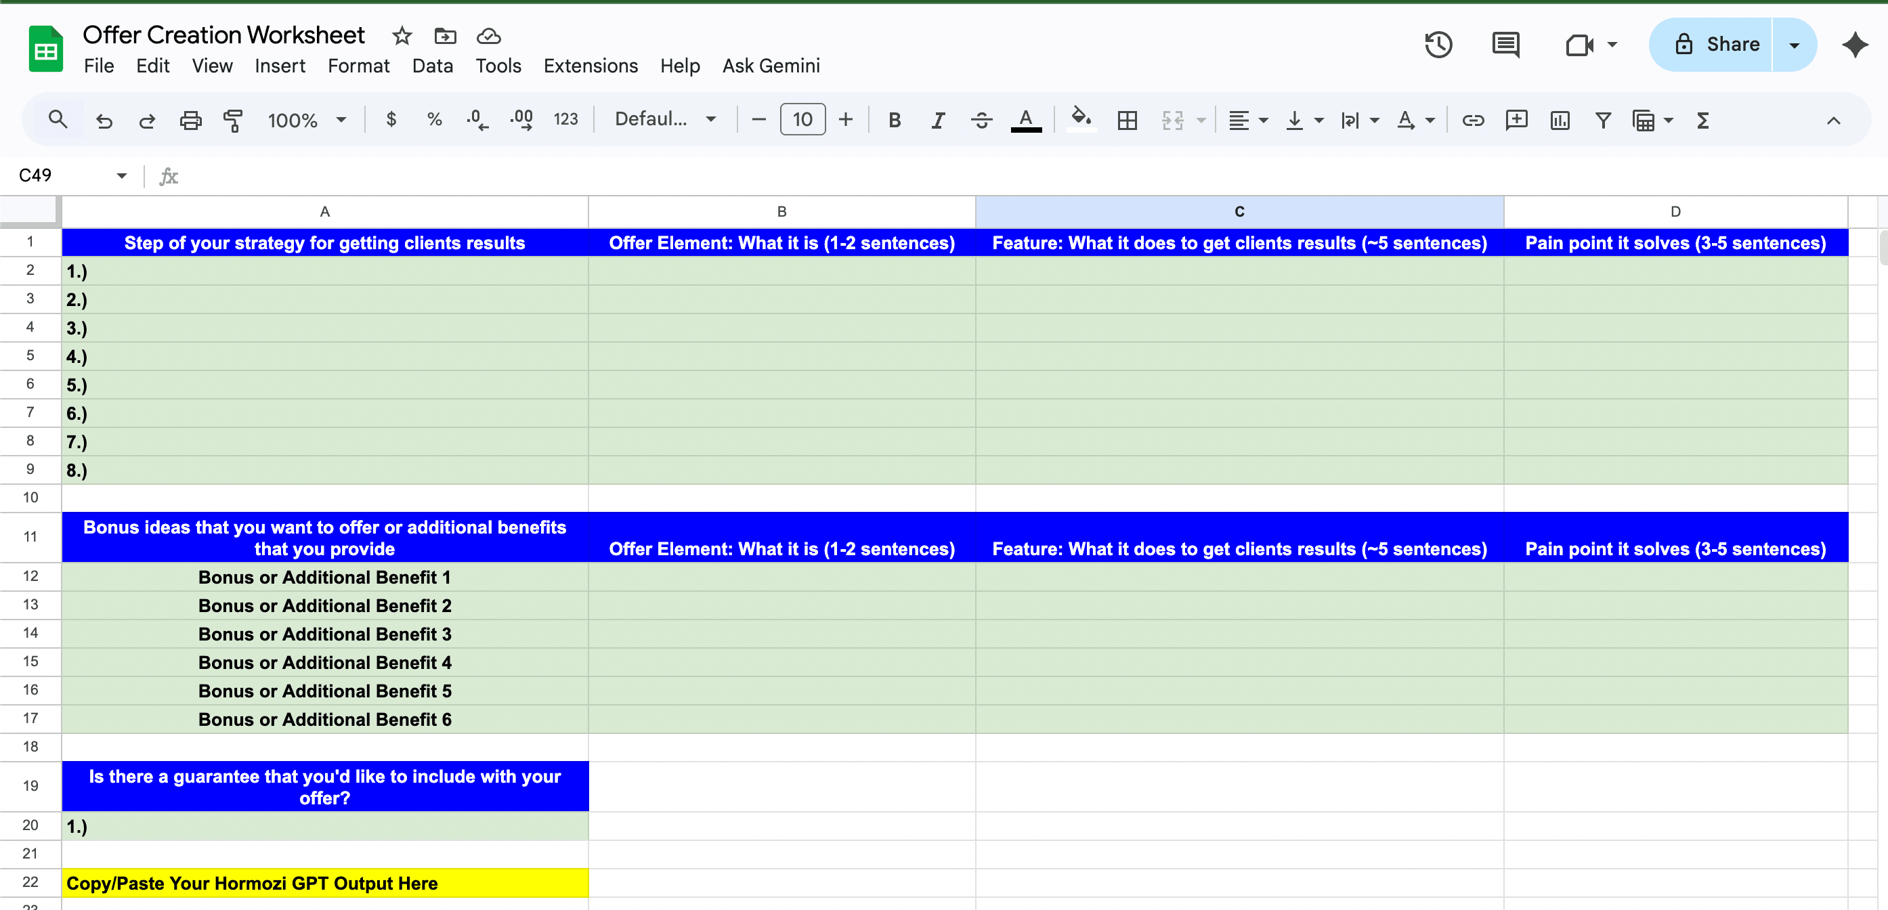This screenshot has width=1888, height=910.
Task: Star the Offer Creation Worksheet document
Action: [x=402, y=36]
